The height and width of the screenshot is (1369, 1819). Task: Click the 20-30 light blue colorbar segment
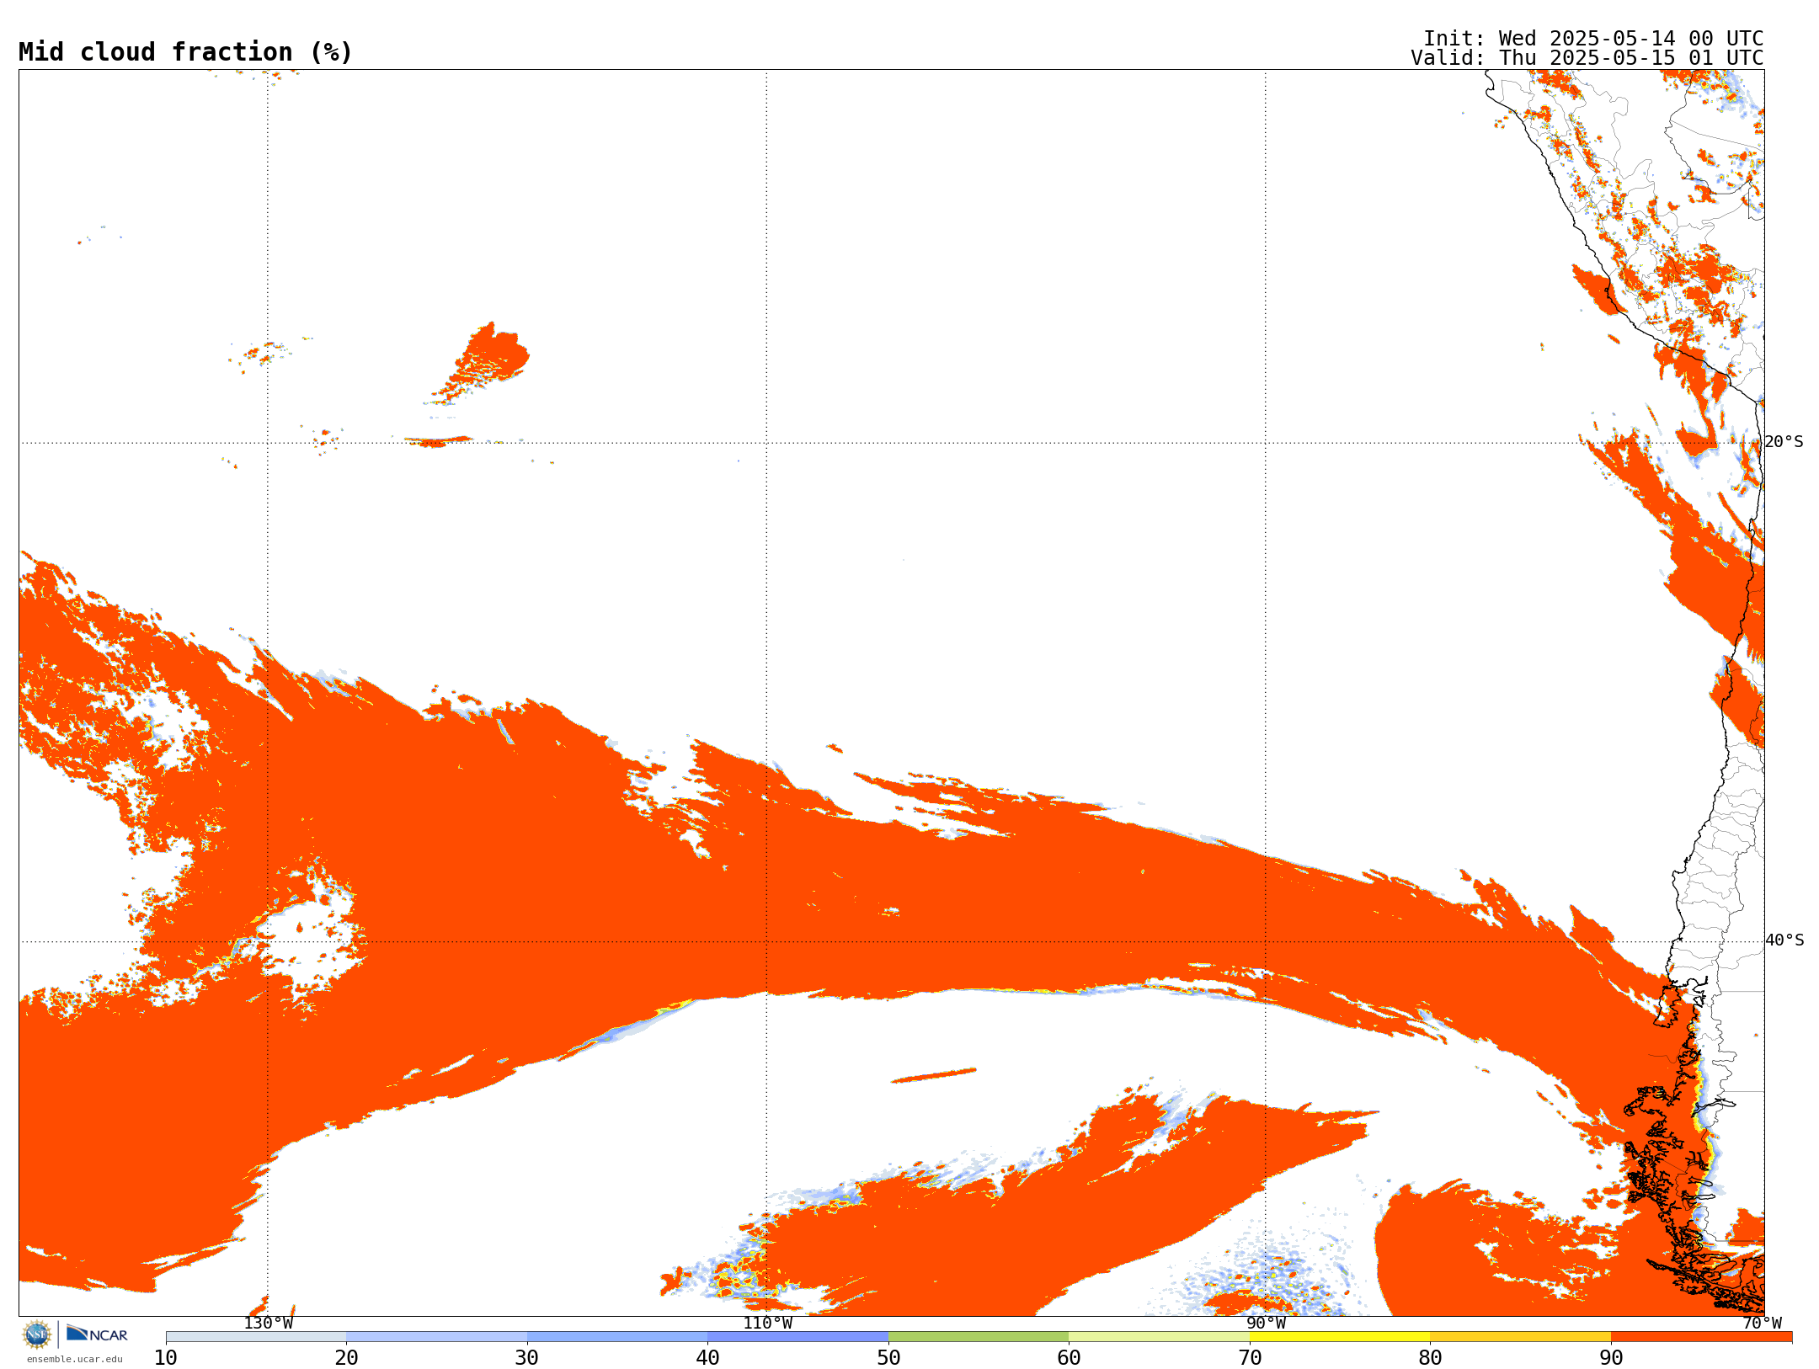click(x=436, y=1337)
